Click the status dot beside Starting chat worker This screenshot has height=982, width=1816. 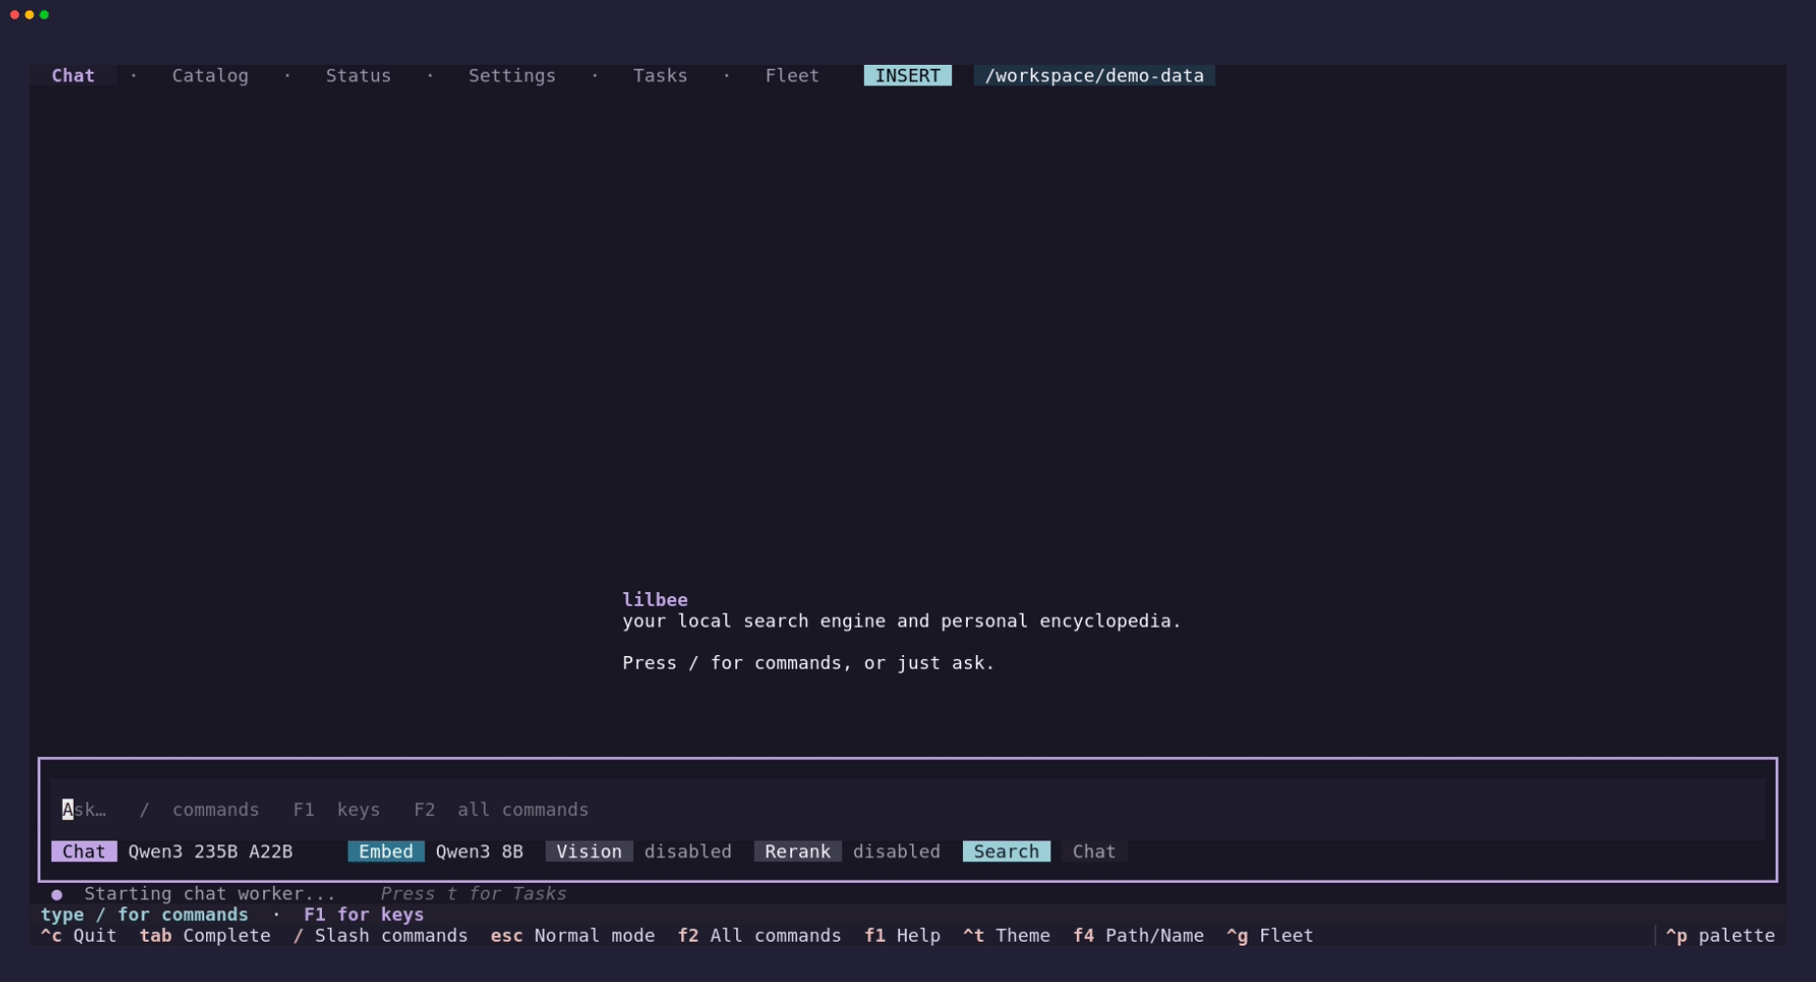click(57, 895)
